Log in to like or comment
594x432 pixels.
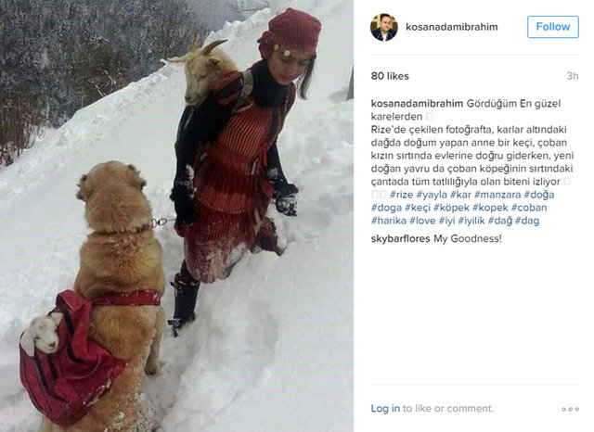click(385, 409)
